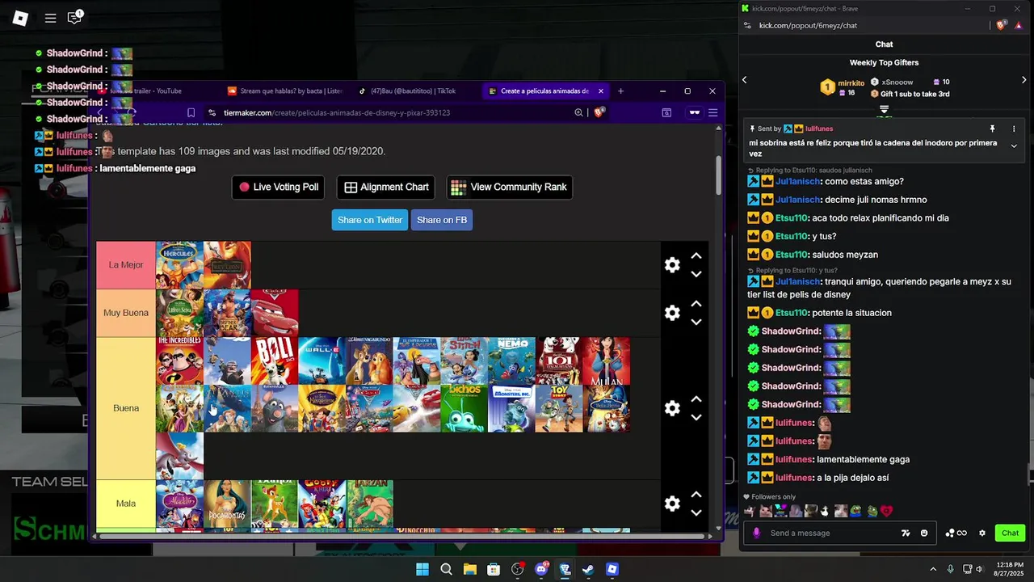
Task: Click the Muy Buena tier label
Action: (x=126, y=313)
